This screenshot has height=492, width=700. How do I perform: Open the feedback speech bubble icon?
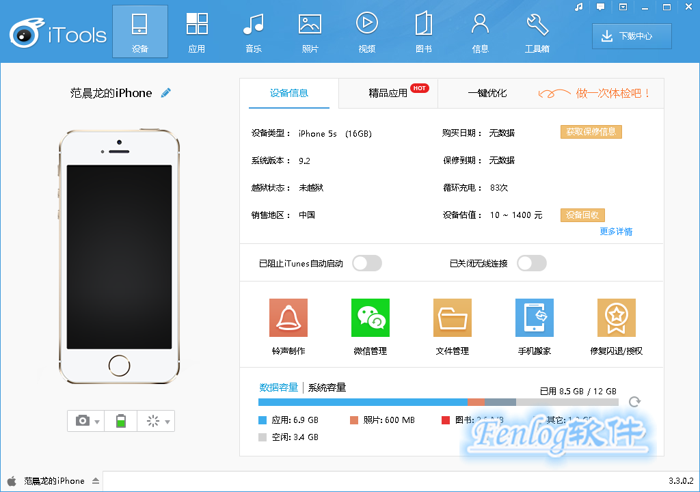click(600, 7)
